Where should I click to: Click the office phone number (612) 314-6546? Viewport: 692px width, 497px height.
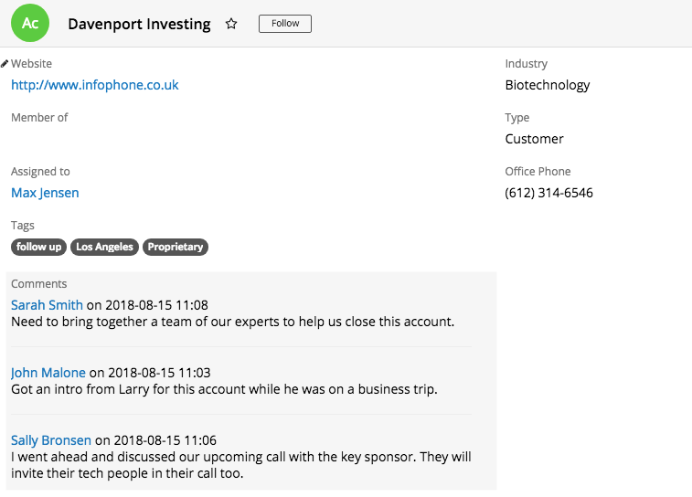pos(549,193)
